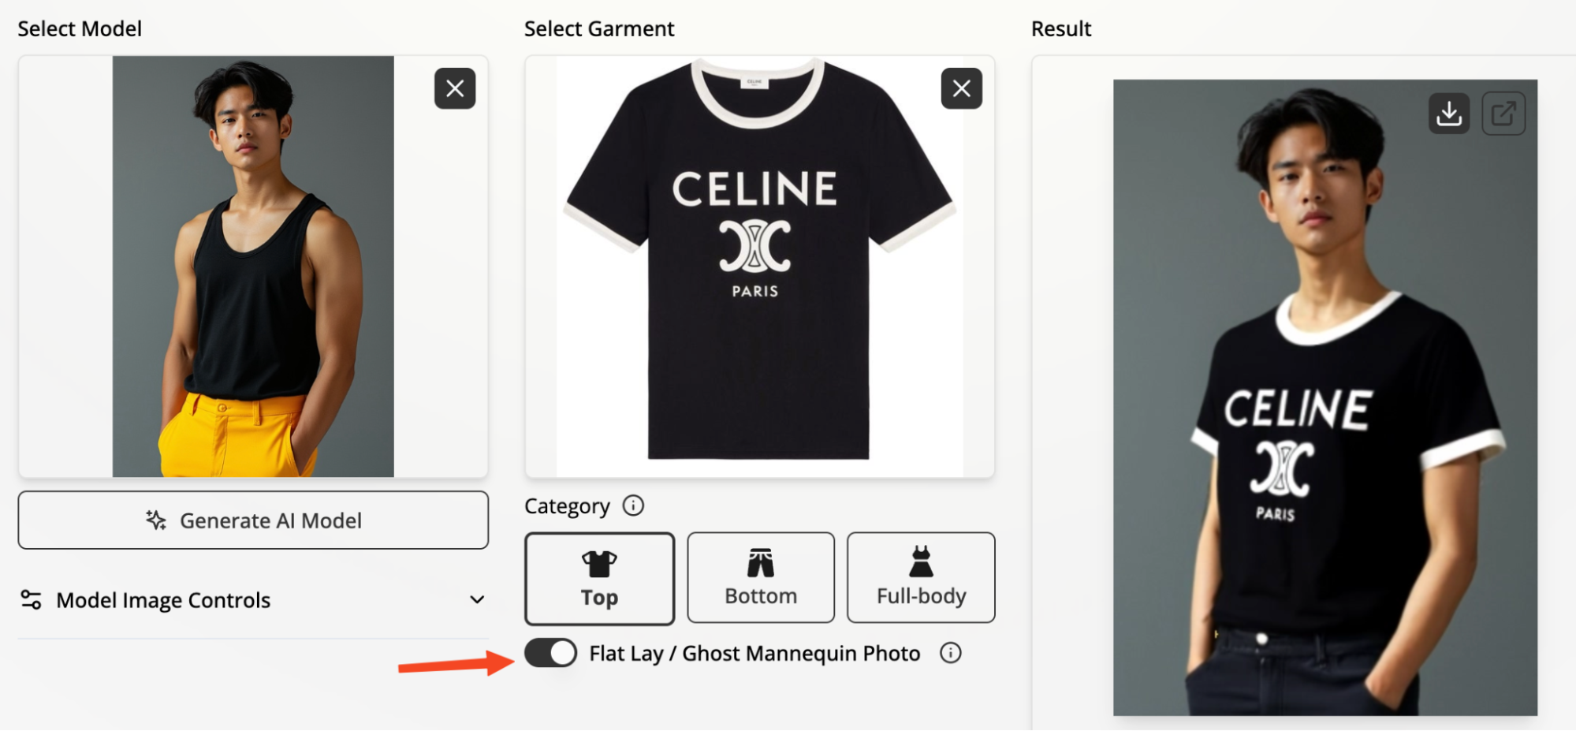Click the sliders icon for Model Image Controls
1576x731 pixels.
[31, 600]
